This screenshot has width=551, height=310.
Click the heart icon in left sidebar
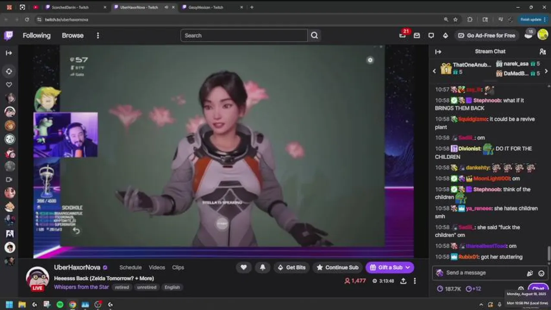pyautogui.click(x=9, y=85)
